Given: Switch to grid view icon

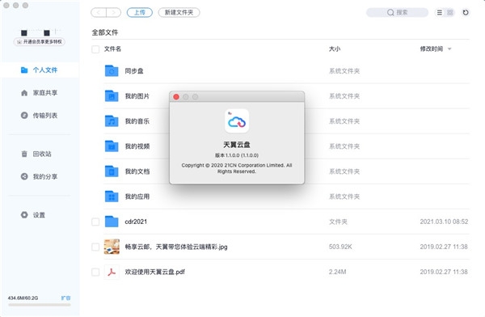Looking at the screenshot, I should tap(449, 12).
